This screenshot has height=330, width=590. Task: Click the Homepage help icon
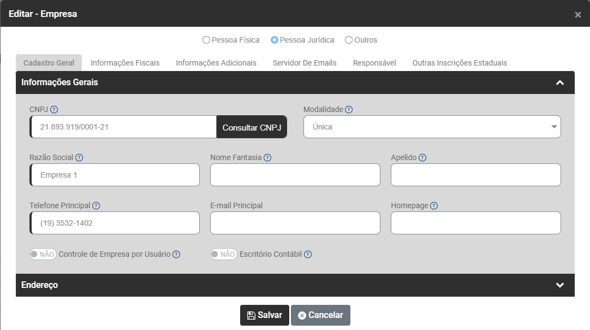(434, 205)
